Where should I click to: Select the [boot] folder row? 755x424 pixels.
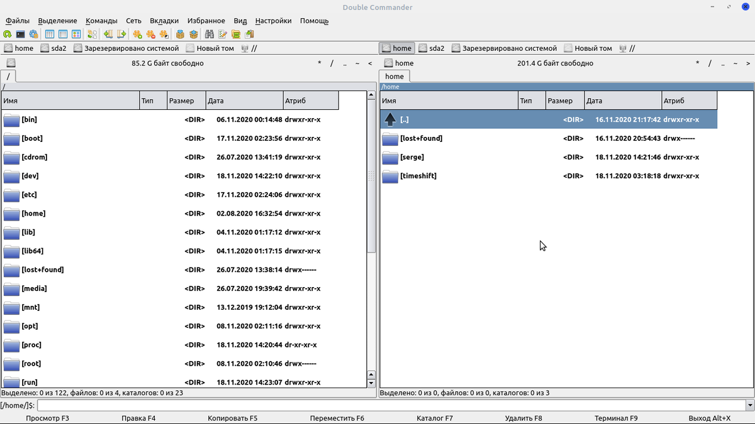click(169, 138)
